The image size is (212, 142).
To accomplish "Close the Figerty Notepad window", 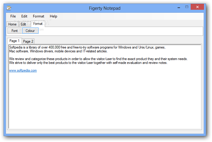I will (197, 7).
